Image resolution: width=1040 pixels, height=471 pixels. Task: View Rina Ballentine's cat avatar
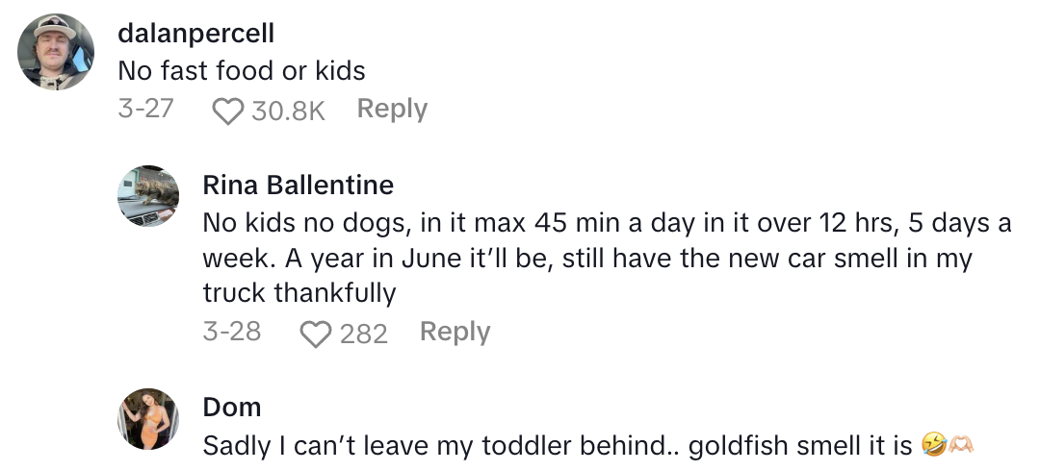click(x=148, y=196)
